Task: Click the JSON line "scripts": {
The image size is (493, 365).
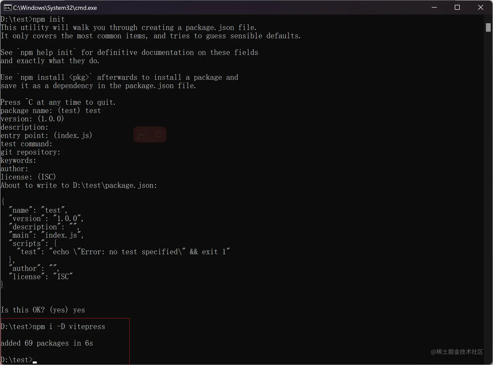Action: [x=33, y=243]
